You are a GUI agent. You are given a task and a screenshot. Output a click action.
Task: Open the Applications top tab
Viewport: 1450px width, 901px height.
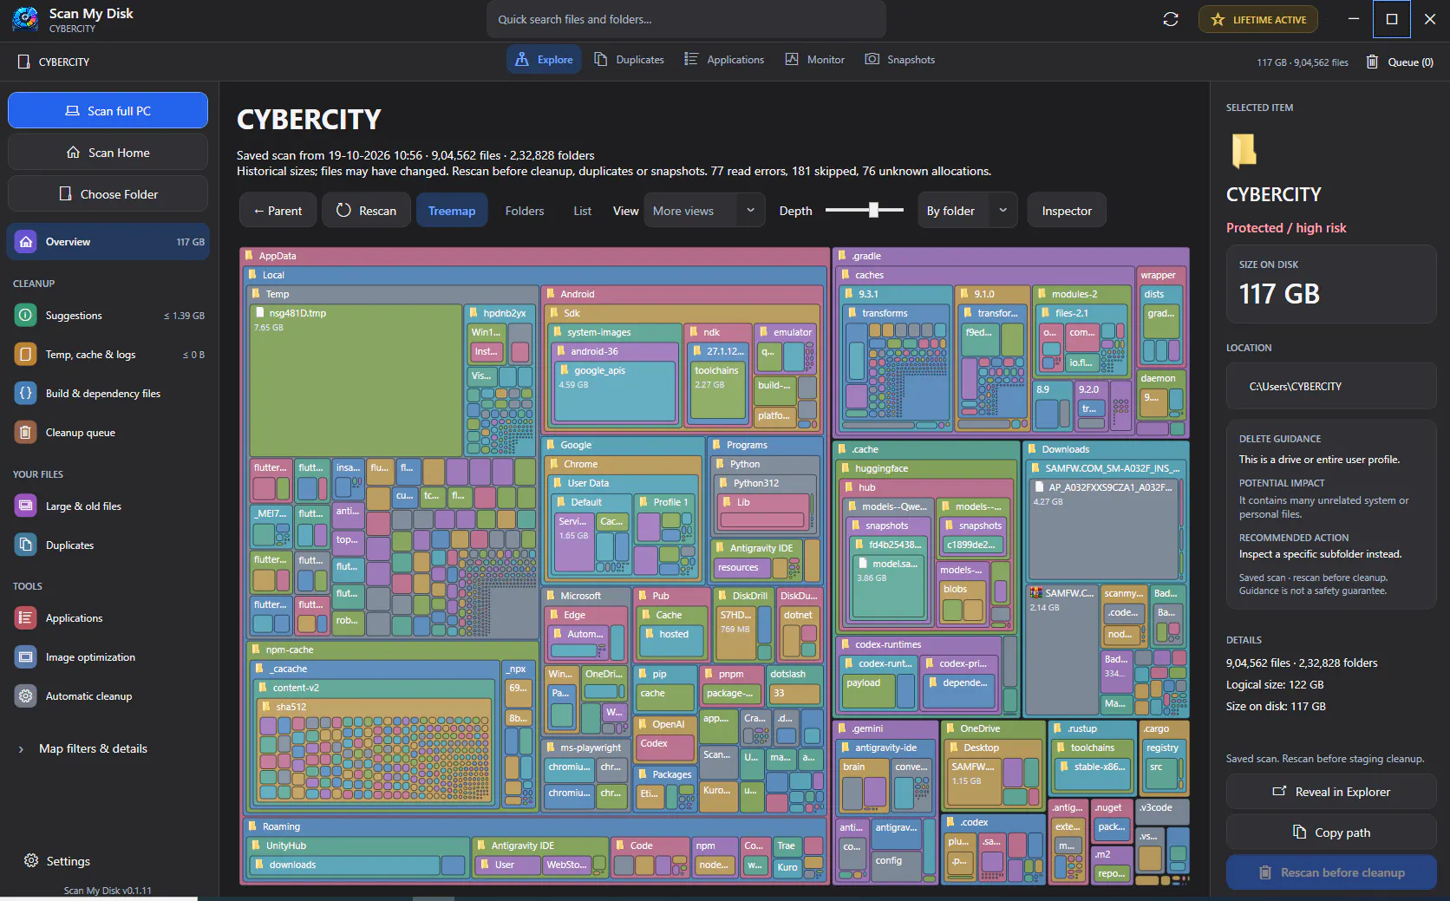(724, 60)
